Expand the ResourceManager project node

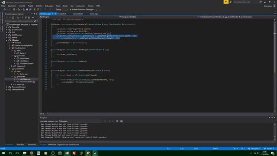6,87
